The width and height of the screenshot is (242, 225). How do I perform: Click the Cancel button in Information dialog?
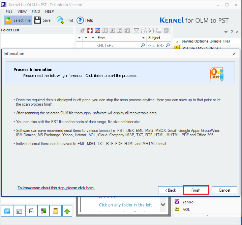click(x=224, y=190)
